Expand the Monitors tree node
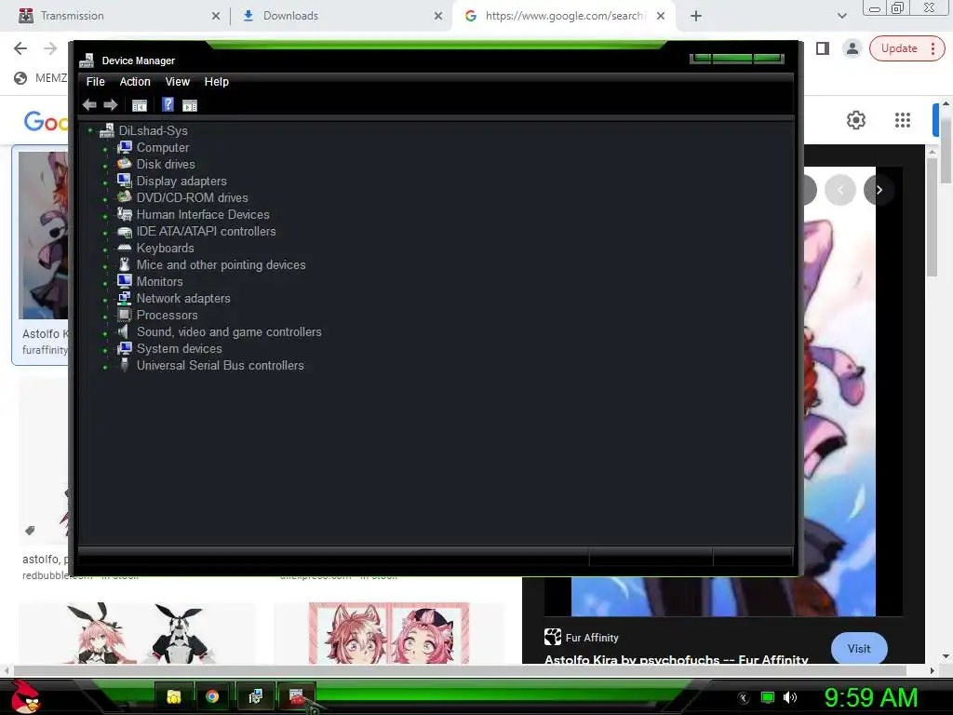The height and width of the screenshot is (715, 953). pyautogui.click(x=105, y=283)
